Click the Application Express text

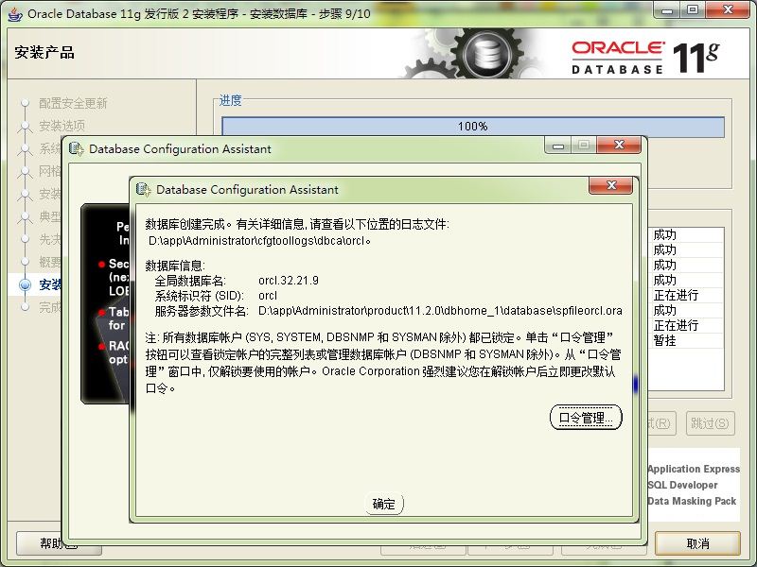[694, 469]
